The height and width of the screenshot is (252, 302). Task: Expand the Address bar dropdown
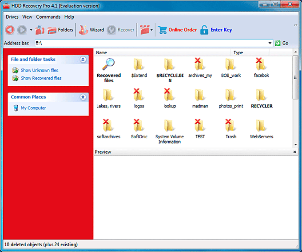(x=270, y=43)
